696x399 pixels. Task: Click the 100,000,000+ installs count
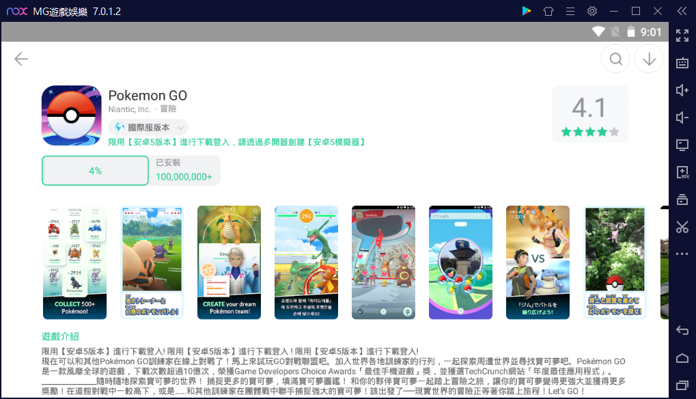184,177
